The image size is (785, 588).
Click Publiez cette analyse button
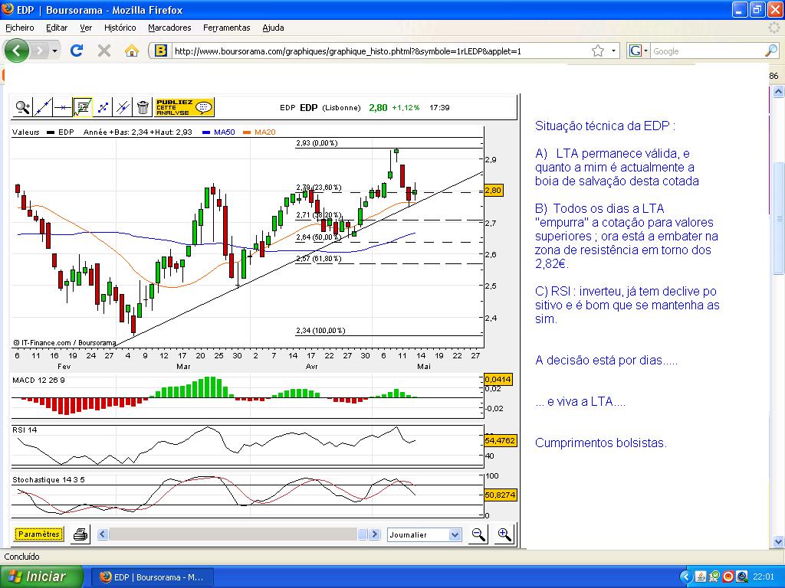[184, 107]
